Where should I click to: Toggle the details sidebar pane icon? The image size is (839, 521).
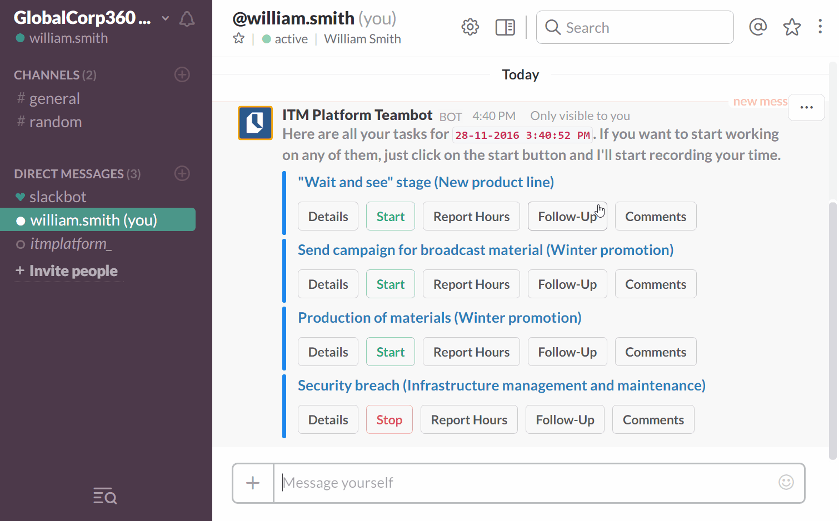[505, 27]
